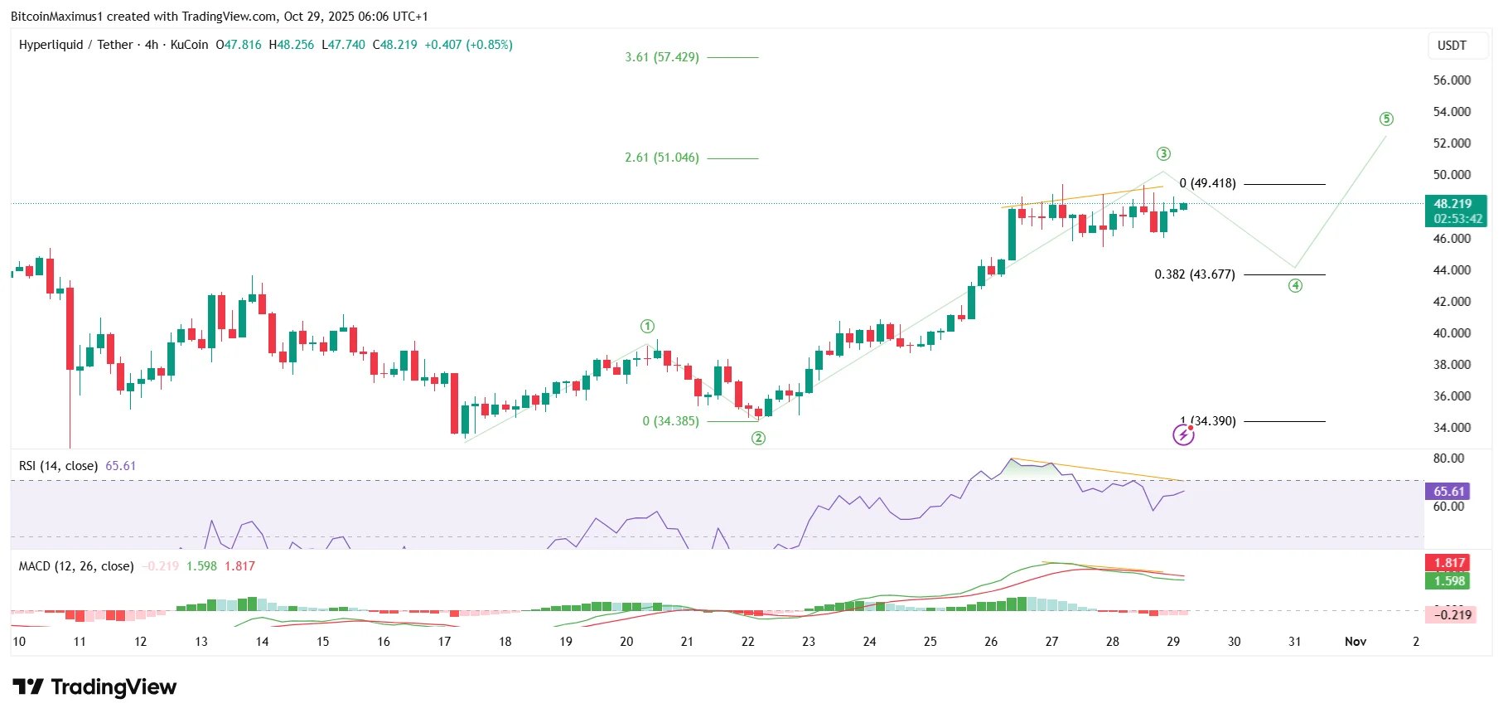This screenshot has width=1503, height=718.
Task: Click the RSI value tag 65.61 on axis
Action: click(x=1447, y=492)
